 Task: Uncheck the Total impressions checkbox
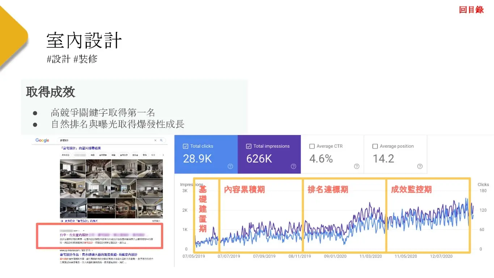(249, 146)
